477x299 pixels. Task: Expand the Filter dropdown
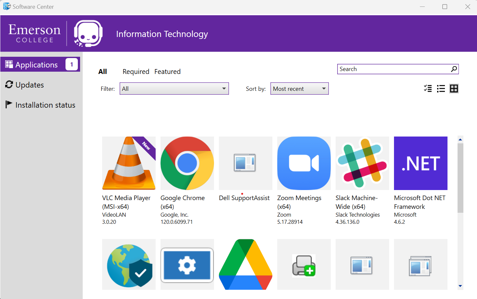point(174,89)
